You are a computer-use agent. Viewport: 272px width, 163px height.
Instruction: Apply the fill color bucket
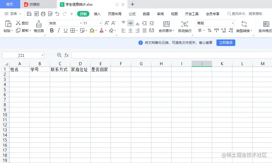tap(92, 31)
